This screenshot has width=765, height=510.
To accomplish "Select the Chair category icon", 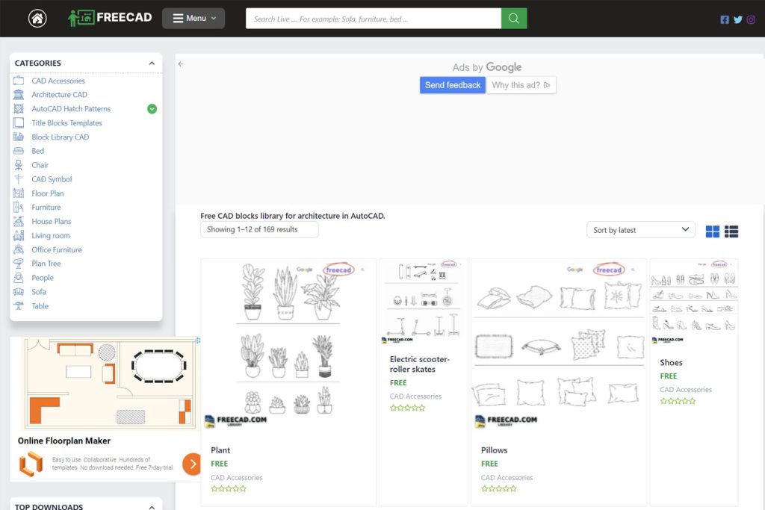I will click(19, 165).
